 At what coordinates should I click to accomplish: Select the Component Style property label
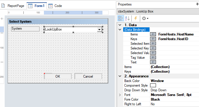pos(136,85)
